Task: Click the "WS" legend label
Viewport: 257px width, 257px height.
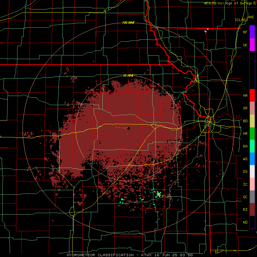Action: 245,159
